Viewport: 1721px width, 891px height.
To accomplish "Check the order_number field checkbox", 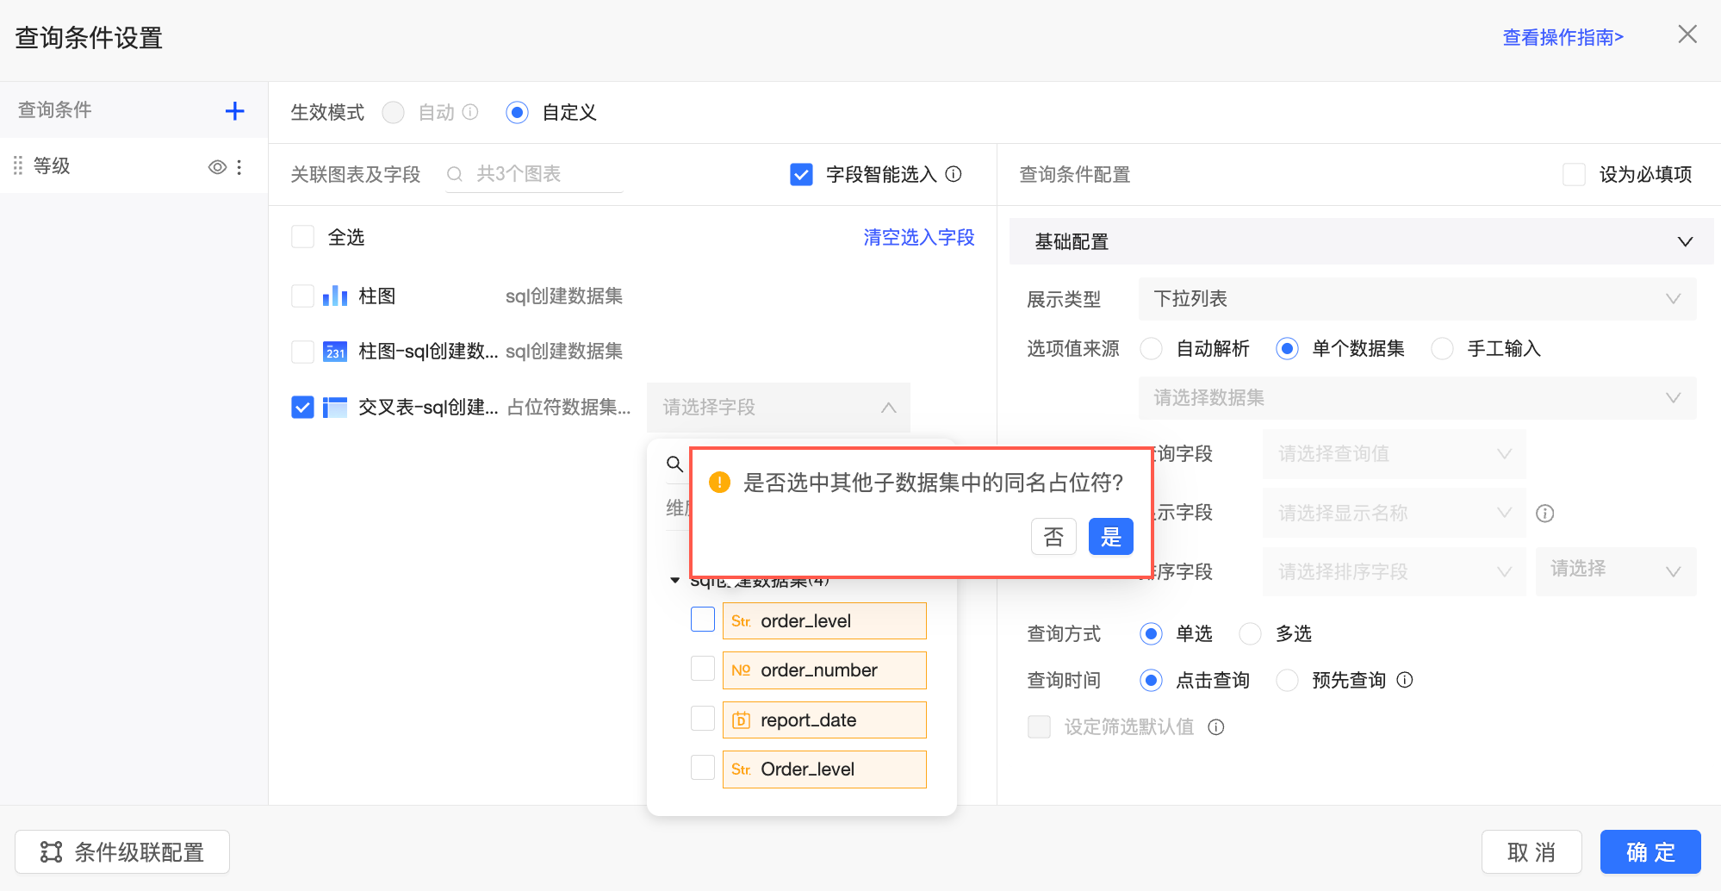I will pyautogui.click(x=703, y=669).
